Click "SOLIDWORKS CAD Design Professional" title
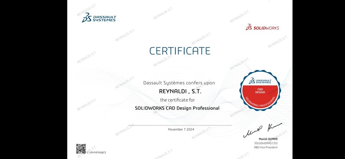345x159 pixels. [177, 108]
